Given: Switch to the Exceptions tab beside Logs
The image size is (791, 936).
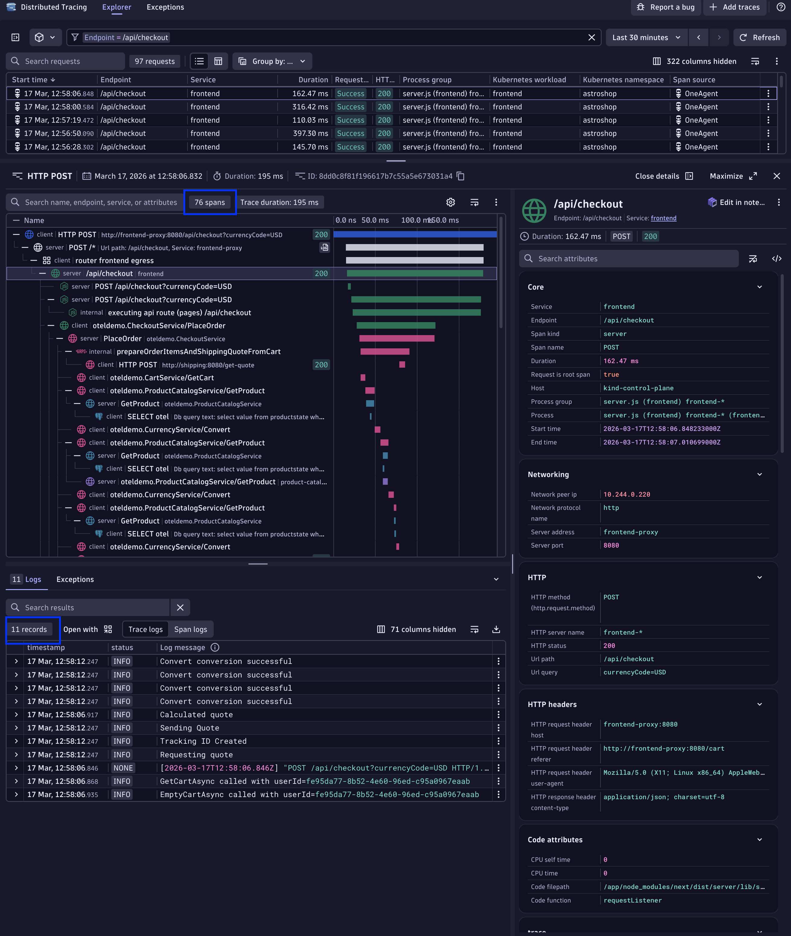Looking at the screenshot, I should click(75, 579).
